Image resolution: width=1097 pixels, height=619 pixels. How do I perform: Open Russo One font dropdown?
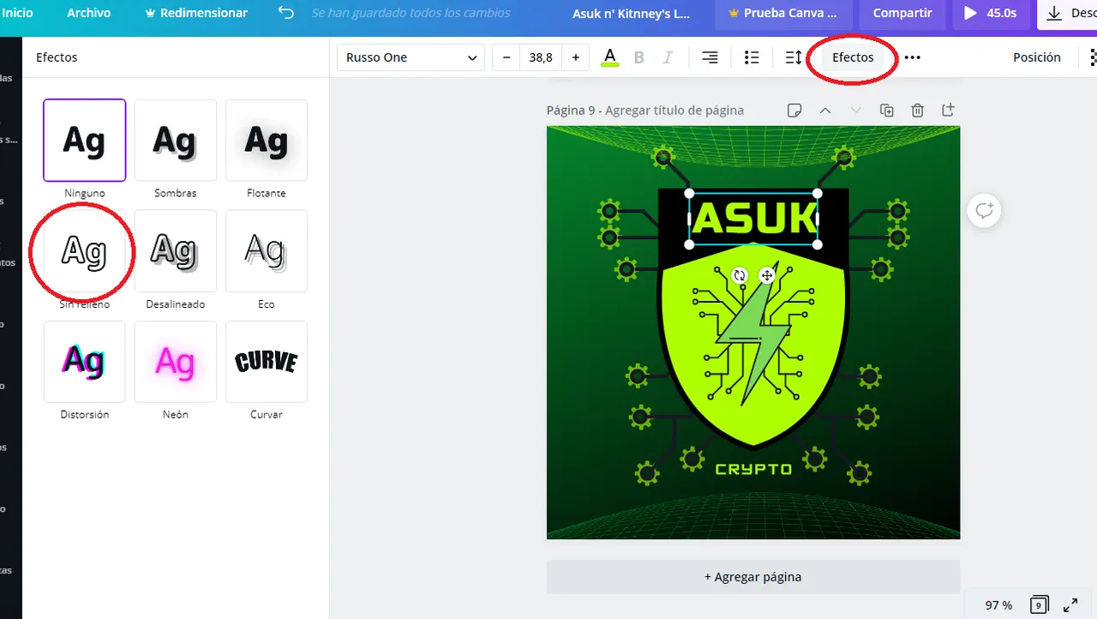[x=411, y=57]
